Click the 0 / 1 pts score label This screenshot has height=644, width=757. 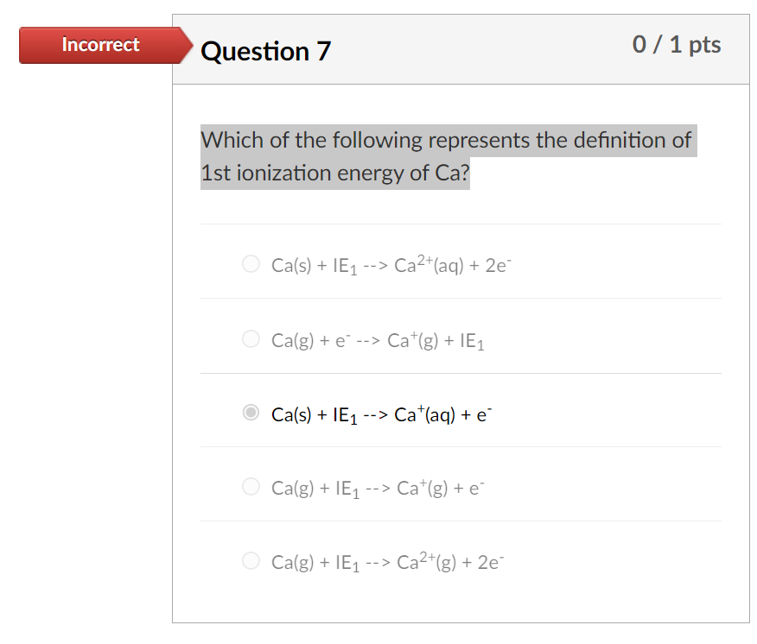[x=677, y=45]
